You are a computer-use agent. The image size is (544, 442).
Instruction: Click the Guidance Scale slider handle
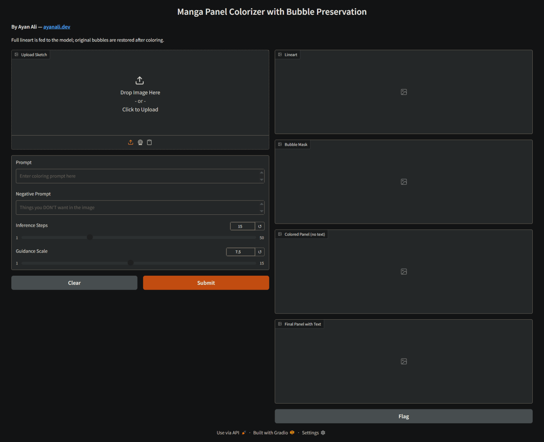[131, 263]
